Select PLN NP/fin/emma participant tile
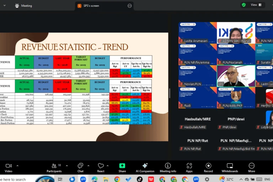This screenshot has width=273, height=182. [197, 54]
